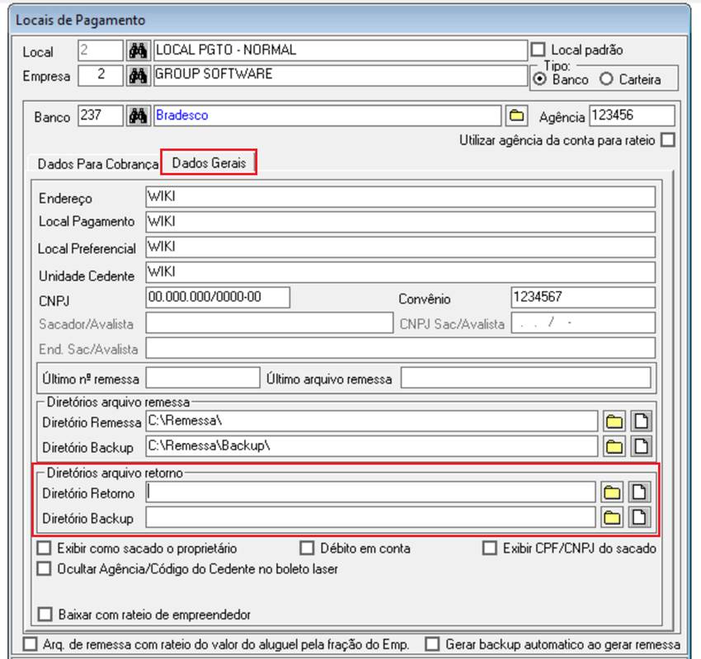
Task: Click LOCAL PGTO - NORMAL description field
Action: point(341,50)
